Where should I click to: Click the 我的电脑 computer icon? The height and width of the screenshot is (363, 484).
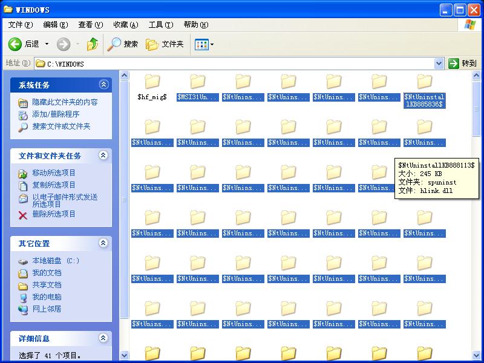[x=23, y=298]
